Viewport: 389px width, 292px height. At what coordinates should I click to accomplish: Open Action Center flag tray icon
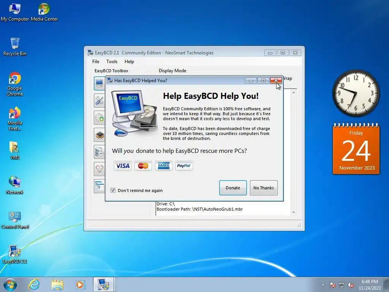pos(332,285)
